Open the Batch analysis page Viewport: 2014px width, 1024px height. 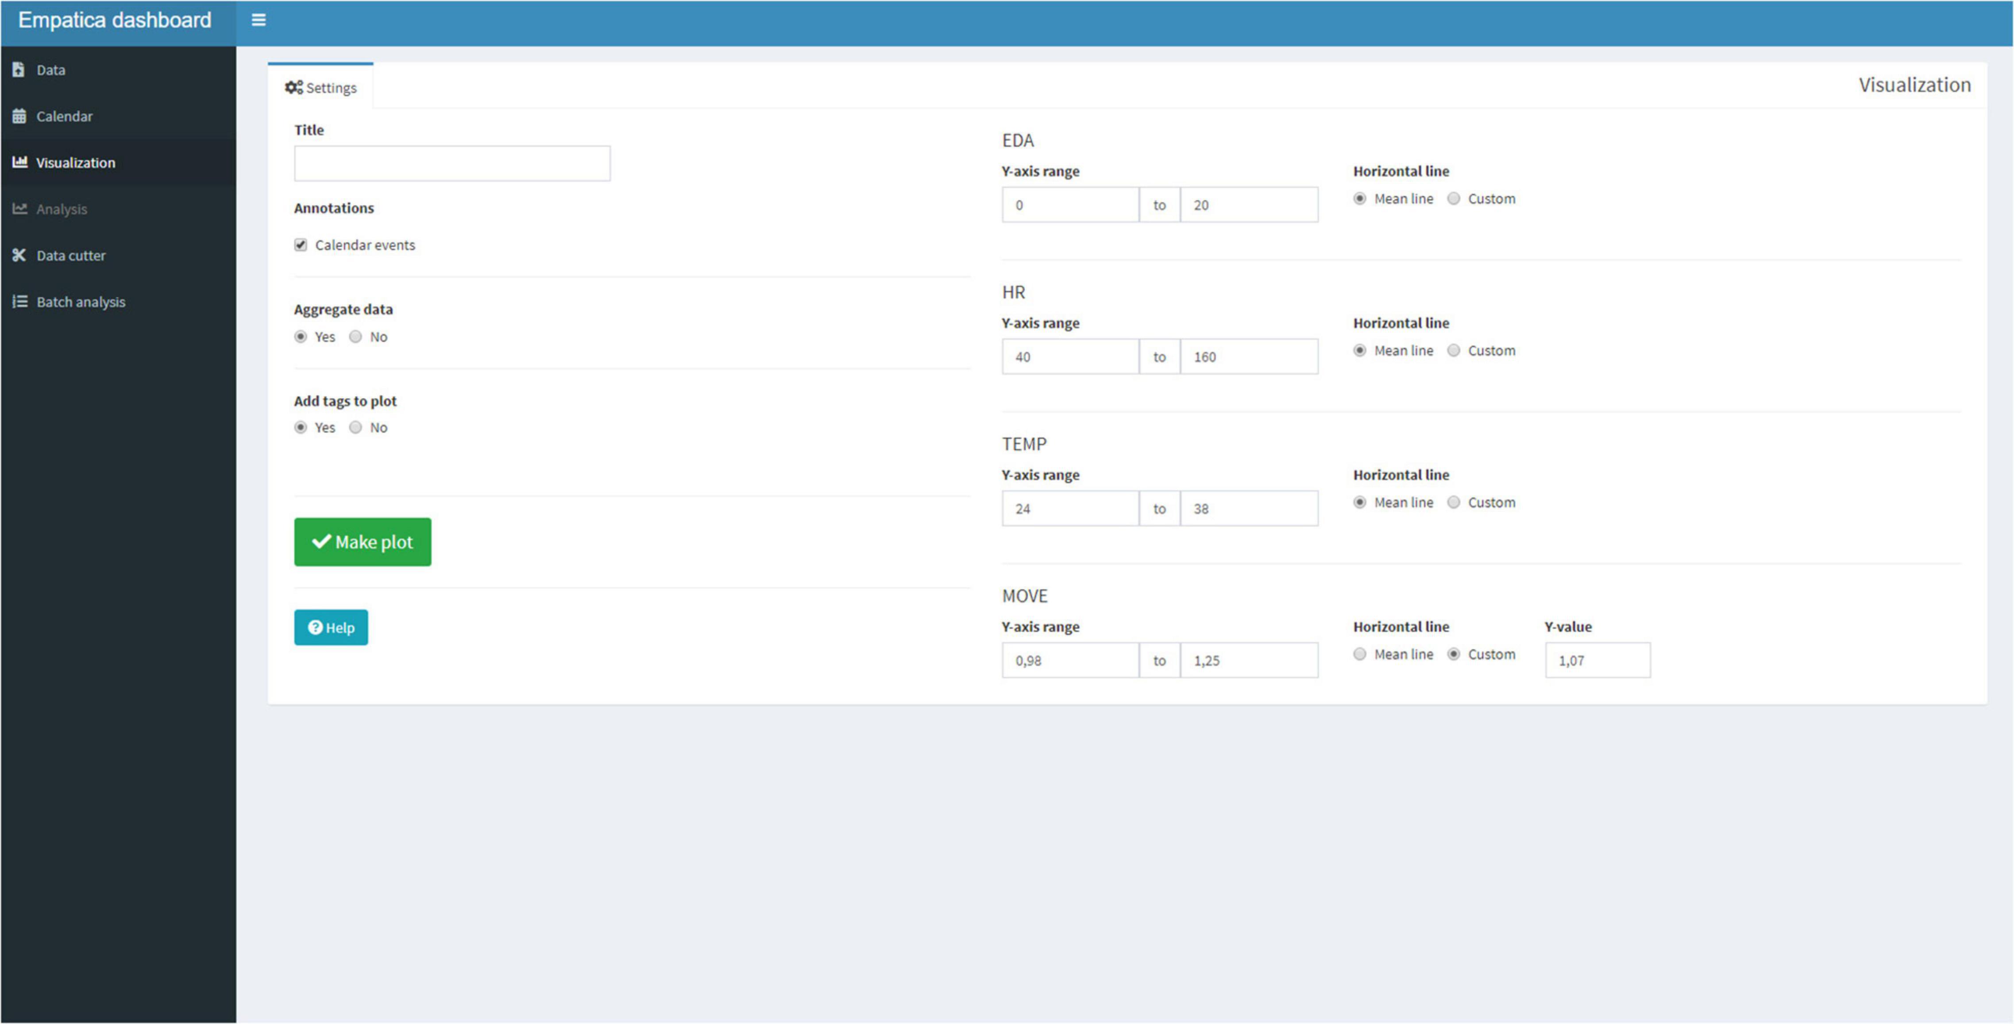(118, 302)
